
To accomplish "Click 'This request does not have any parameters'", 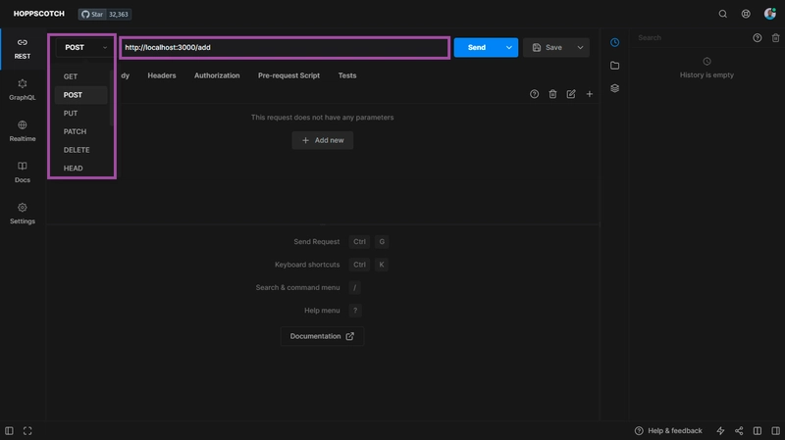I will pyautogui.click(x=323, y=118).
